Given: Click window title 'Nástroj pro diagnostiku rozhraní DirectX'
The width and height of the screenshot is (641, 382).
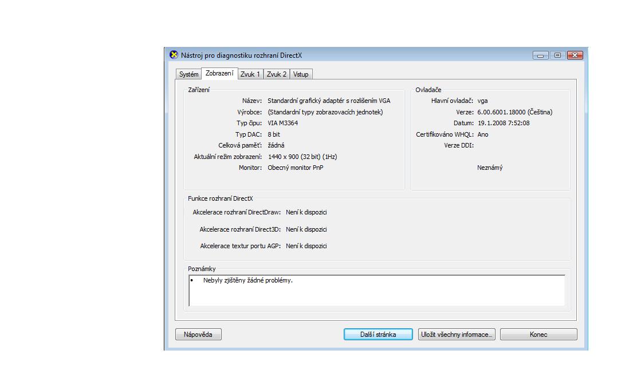Looking at the screenshot, I should coord(241,55).
